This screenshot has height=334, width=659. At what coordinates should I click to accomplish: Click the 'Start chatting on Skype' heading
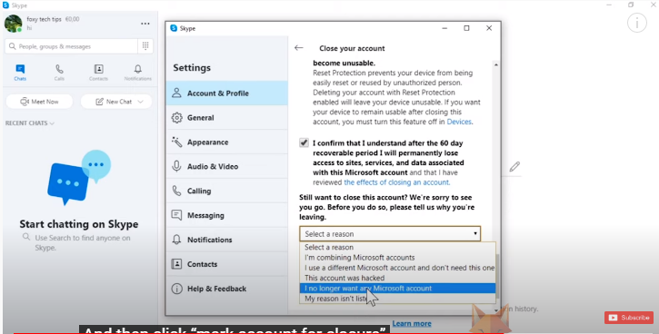(x=78, y=224)
